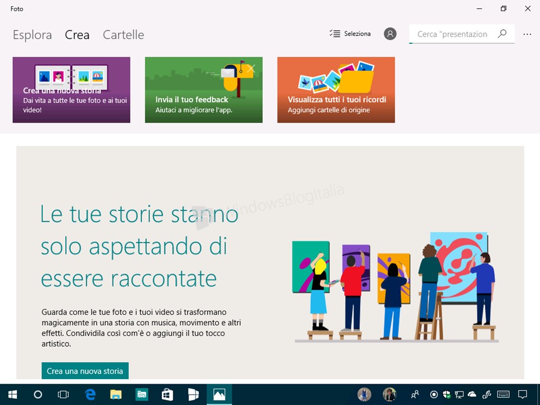This screenshot has height=405, width=540.
Task: Open Cortana circle on the taskbar
Action: [x=38, y=394]
